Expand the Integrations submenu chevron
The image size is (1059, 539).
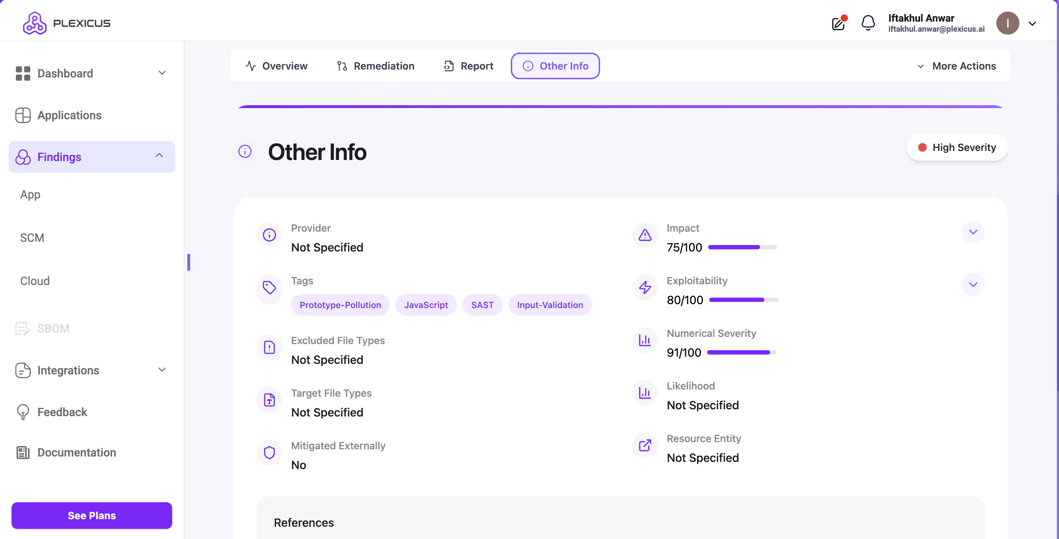click(162, 370)
